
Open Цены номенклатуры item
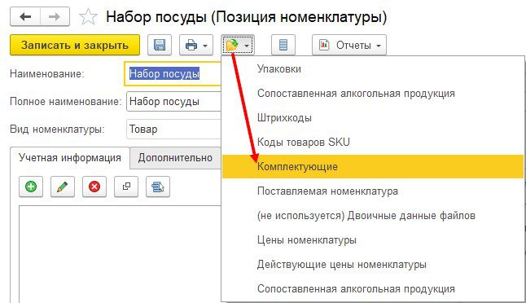pos(373,240)
